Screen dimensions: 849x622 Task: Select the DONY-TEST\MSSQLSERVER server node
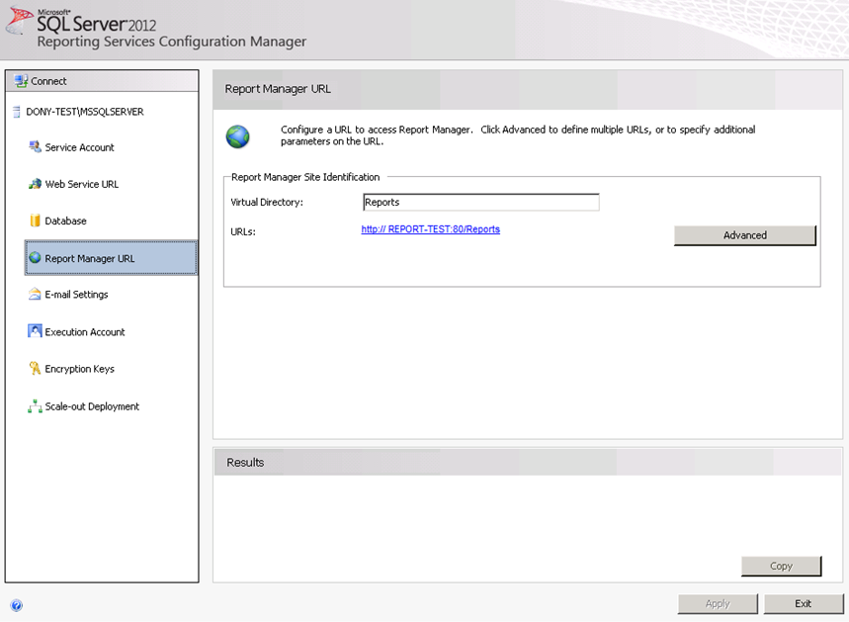point(84,112)
